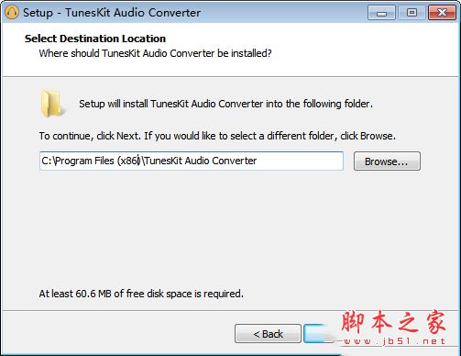This screenshot has width=461, height=356.
Task: Open the Browse... folder picker
Action: (x=387, y=161)
